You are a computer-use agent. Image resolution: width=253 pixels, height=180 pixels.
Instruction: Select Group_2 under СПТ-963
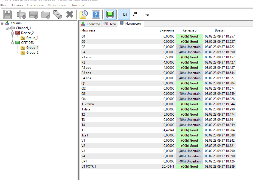[32, 53]
